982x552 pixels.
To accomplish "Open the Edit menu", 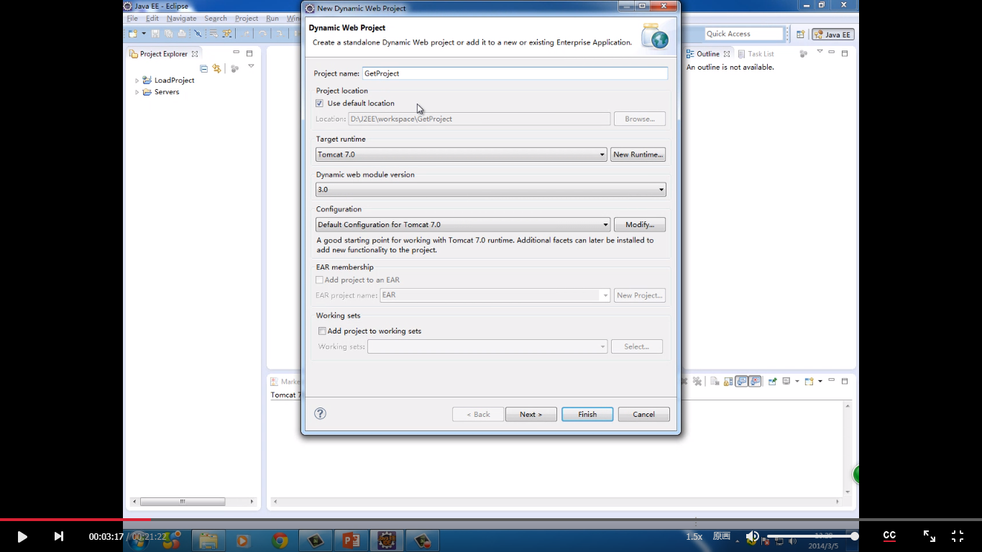I will click(x=152, y=19).
